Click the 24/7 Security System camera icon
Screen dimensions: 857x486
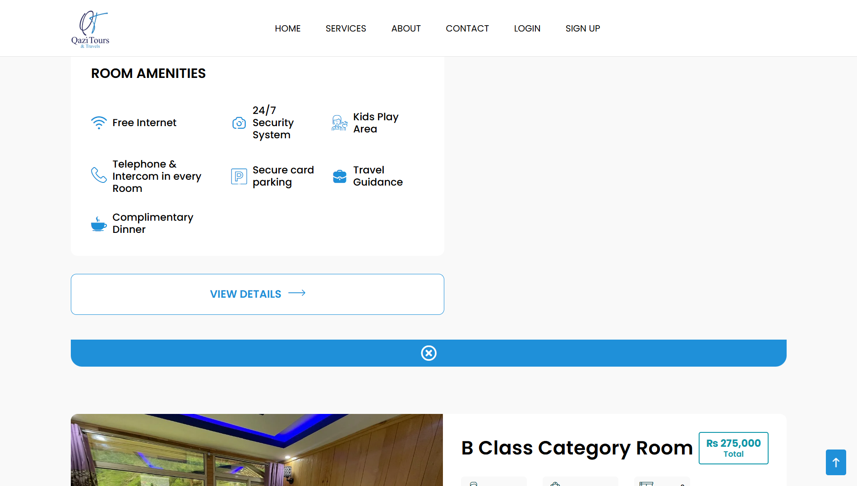[x=239, y=123]
